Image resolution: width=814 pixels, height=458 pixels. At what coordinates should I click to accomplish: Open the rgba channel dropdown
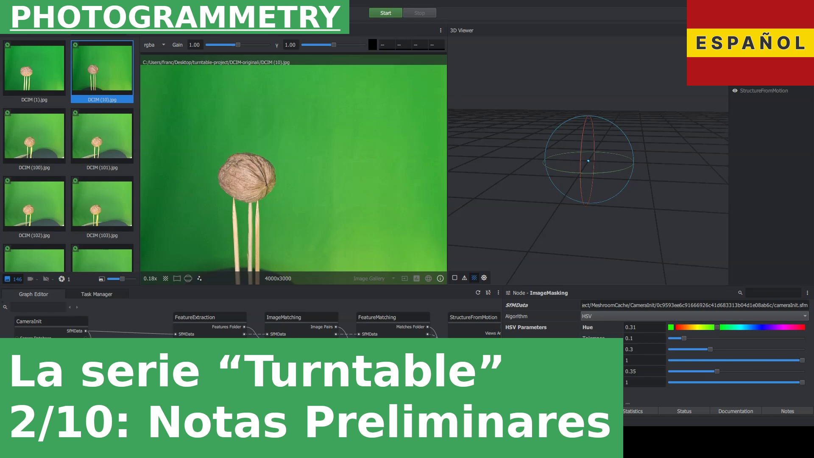pos(154,45)
